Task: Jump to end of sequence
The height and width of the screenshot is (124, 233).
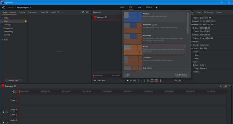Action: pos(134,80)
